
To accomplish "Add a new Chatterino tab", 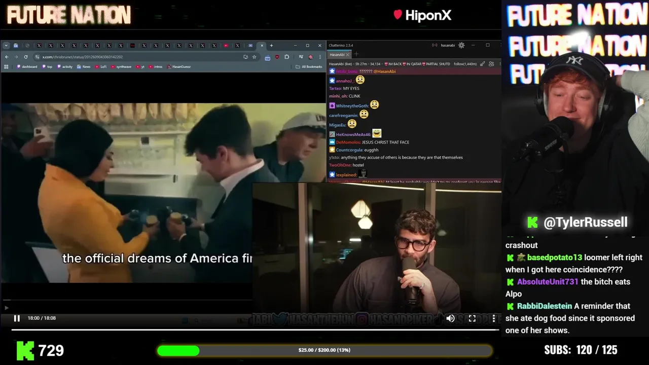I will click(356, 54).
